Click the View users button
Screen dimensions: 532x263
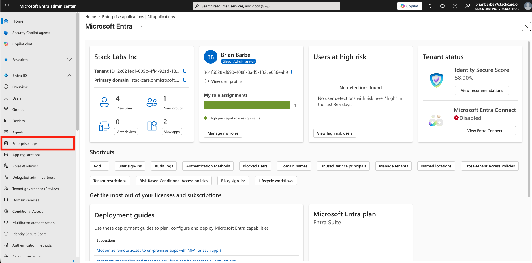point(125,108)
